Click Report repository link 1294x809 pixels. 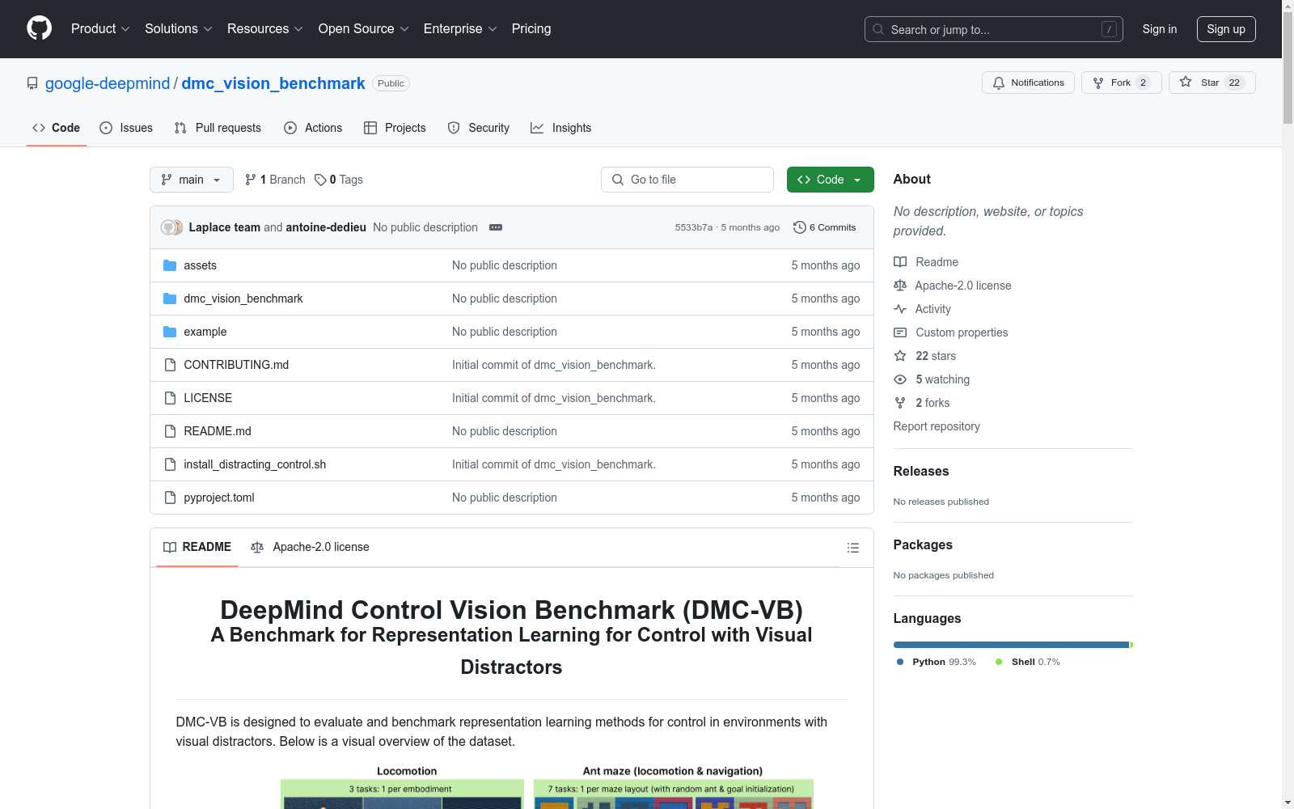[x=937, y=426]
